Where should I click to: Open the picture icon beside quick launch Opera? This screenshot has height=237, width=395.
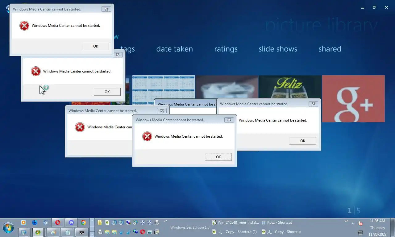(x=150, y=232)
